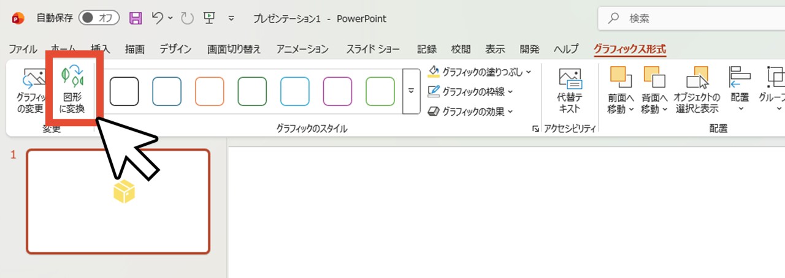Screen dimensions: 785x278
Task: Click the Bring Forward (前面へ移動) icon
Action: coord(621,77)
